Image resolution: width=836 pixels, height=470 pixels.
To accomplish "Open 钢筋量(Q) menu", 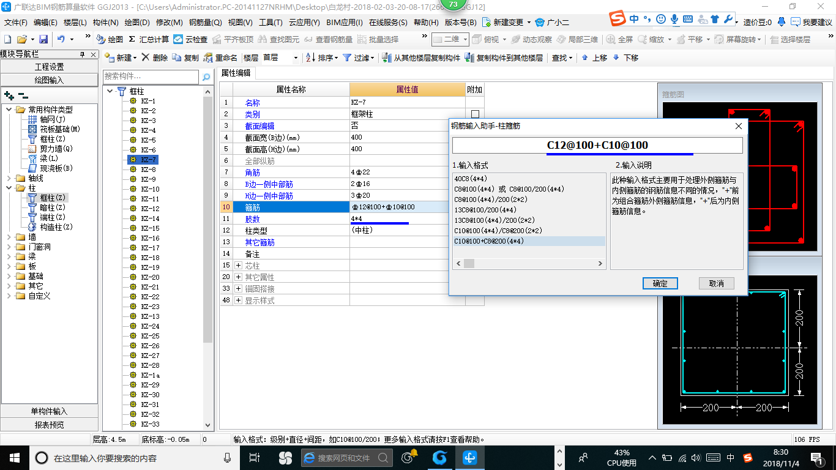I will tap(205, 22).
